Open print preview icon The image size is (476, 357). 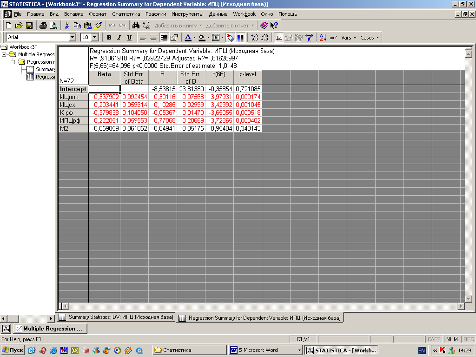click(x=53, y=26)
